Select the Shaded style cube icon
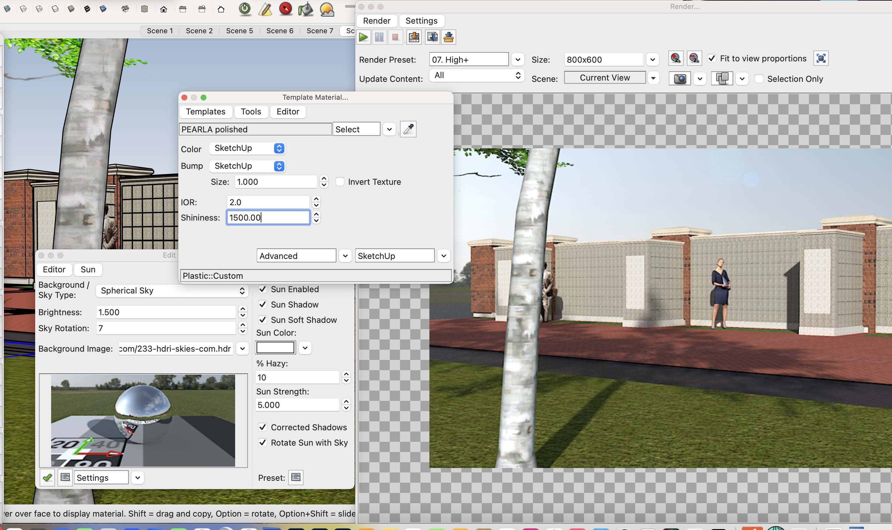 coord(71,9)
